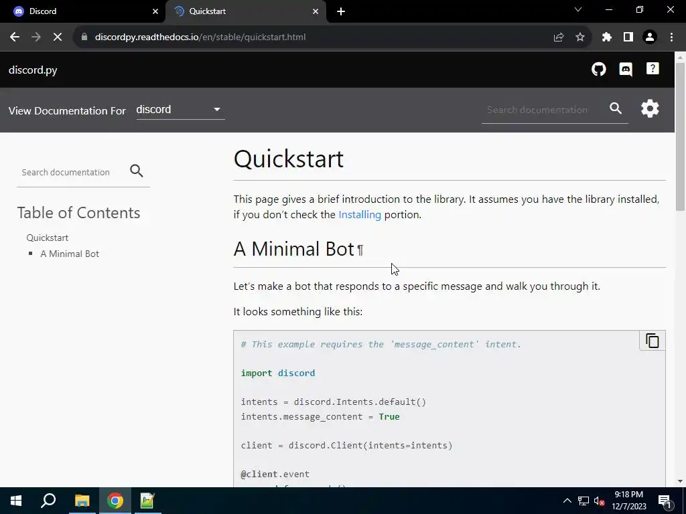Close the Quickstart browser tab
Screen dimensions: 686x514
316,11
